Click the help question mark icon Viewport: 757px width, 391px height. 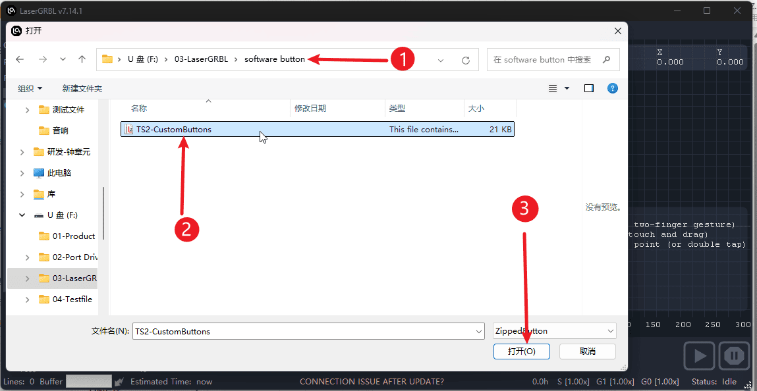[612, 88]
